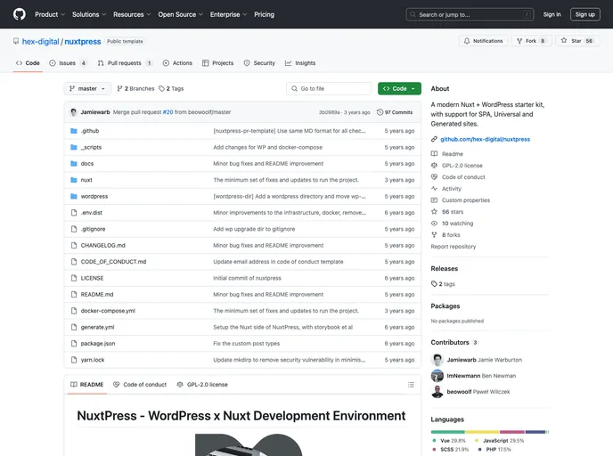This screenshot has width=613, height=456.
Task: Click the file icon beside yarn.lock
Action: click(x=73, y=360)
